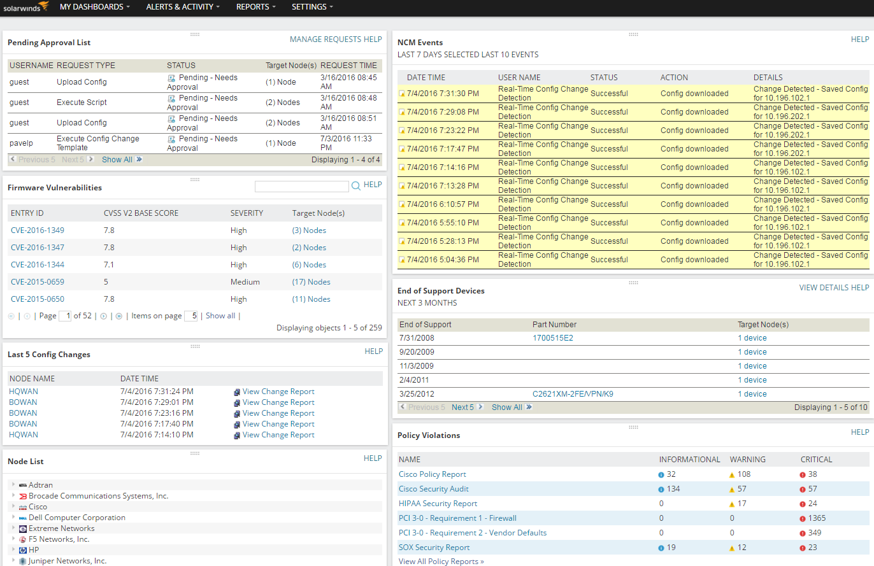Expand the Juniper Networks, Inc. tree node
874x566 pixels.
(13, 561)
